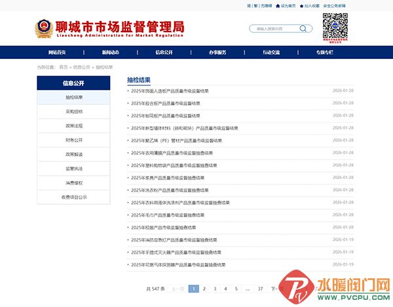The width and height of the screenshot is (393, 307).
Task: Open 网站首页 in navigation bar
Action: tap(57, 52)
